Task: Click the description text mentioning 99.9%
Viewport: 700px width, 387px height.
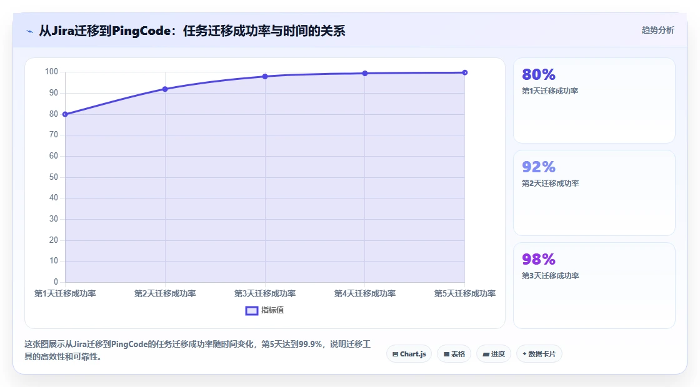Action: (x=197, y=350)
